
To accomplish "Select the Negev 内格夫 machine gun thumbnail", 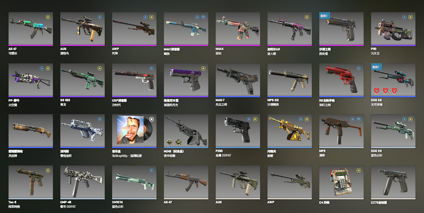I will tap(290, 130).
